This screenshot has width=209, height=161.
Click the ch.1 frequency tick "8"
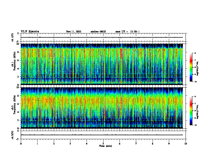click(18, 52)
